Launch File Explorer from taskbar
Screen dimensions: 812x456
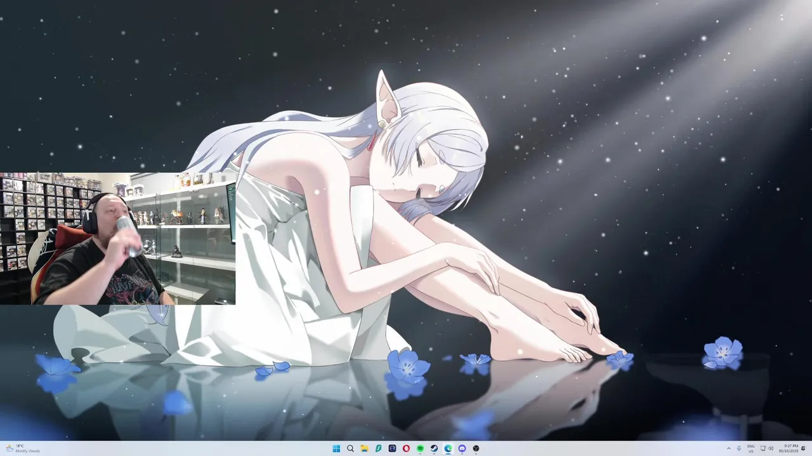tap(364, 448)
